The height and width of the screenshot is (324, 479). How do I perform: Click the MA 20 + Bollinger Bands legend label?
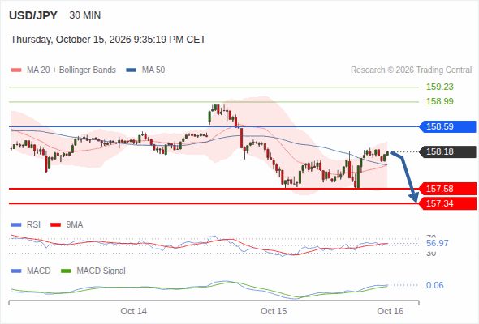71,70
